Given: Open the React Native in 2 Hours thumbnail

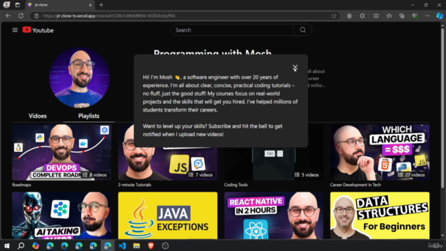Looking at the screenshot, I should click(x=274, y=215).
